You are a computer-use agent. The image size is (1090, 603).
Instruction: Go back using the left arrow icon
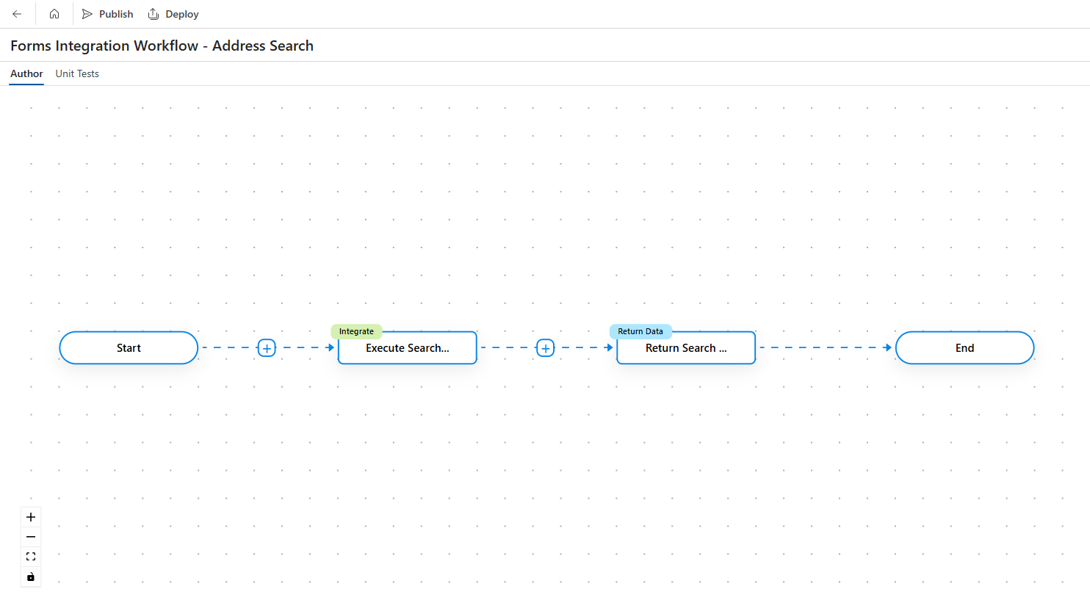(17, 14)
